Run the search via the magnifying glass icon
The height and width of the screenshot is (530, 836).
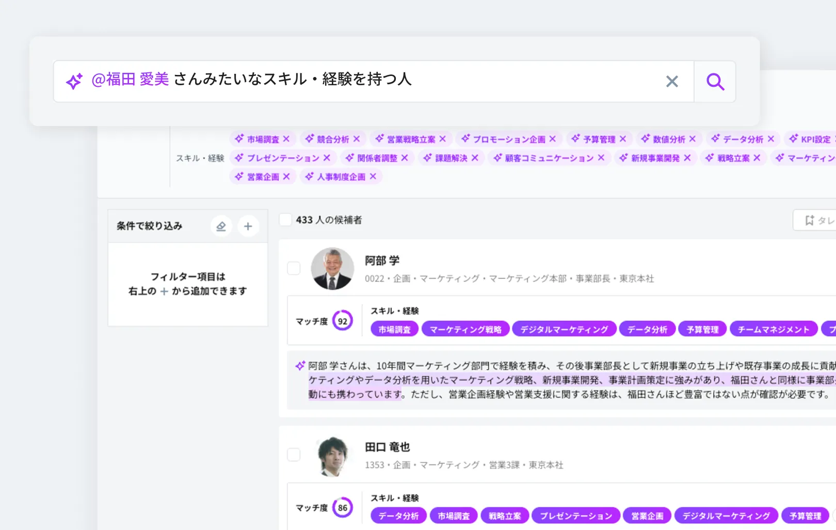pyautogui.click(x=714, y=81)
